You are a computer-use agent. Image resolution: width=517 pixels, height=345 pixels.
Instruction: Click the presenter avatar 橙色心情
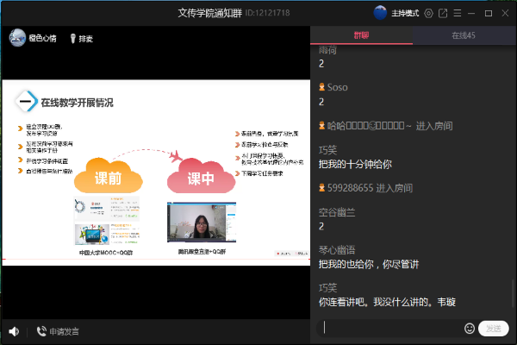16,38
